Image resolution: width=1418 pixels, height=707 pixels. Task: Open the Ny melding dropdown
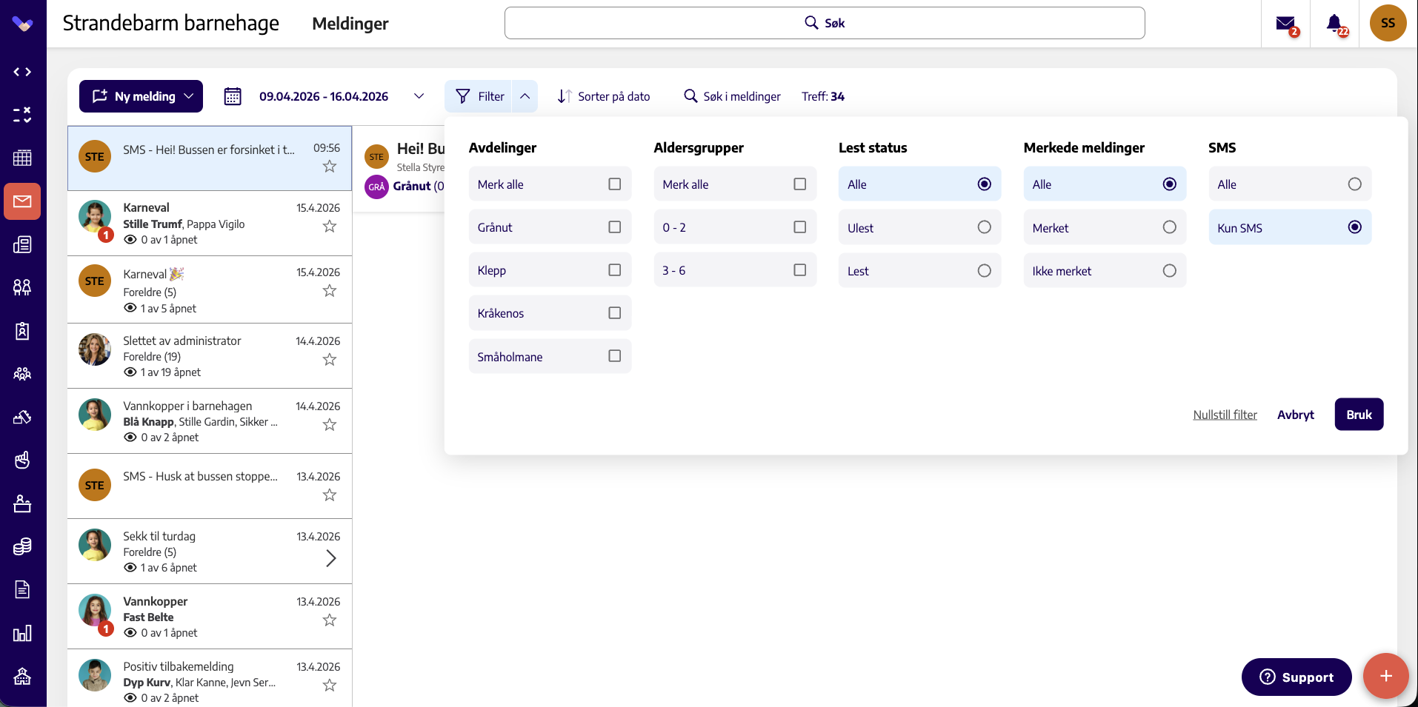tap(141, 96)
